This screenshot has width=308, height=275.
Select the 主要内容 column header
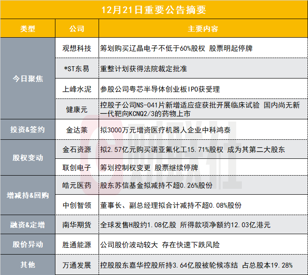pos(203,29)
